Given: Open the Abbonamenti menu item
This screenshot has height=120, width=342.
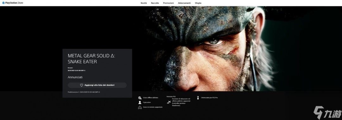Looking at the screenshot, I should [x=184, y=3].
